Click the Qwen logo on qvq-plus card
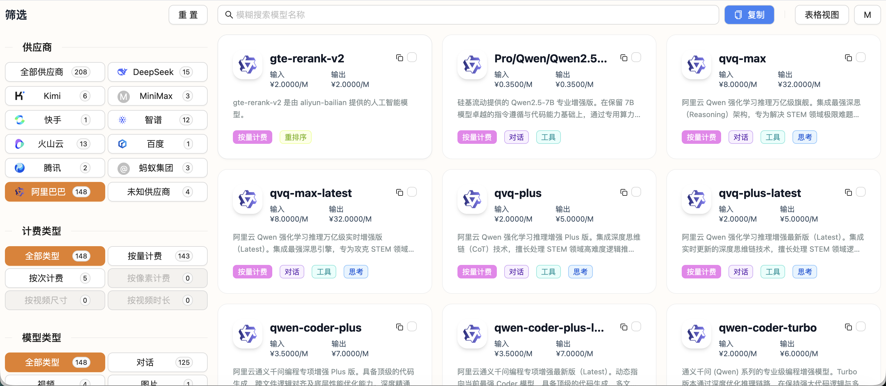Screen dimensions: 886x386 [472, 199]
